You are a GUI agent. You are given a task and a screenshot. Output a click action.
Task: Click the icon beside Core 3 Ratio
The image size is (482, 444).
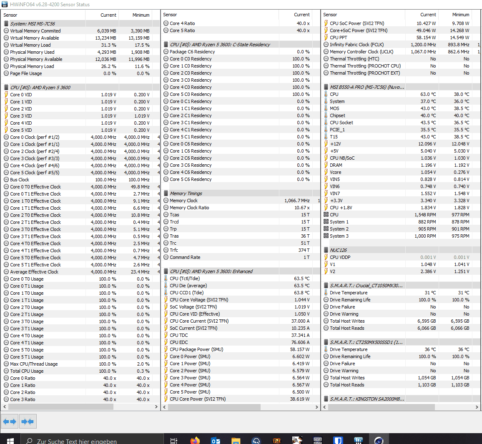tap(6, 399)
